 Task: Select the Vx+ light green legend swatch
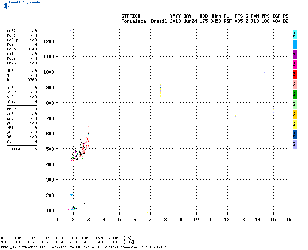tap(295, 105)
